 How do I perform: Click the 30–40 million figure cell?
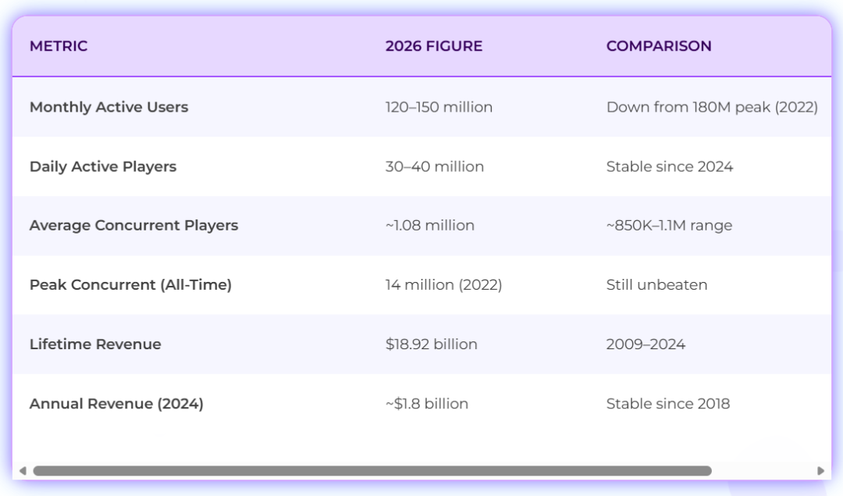point(435,167)
